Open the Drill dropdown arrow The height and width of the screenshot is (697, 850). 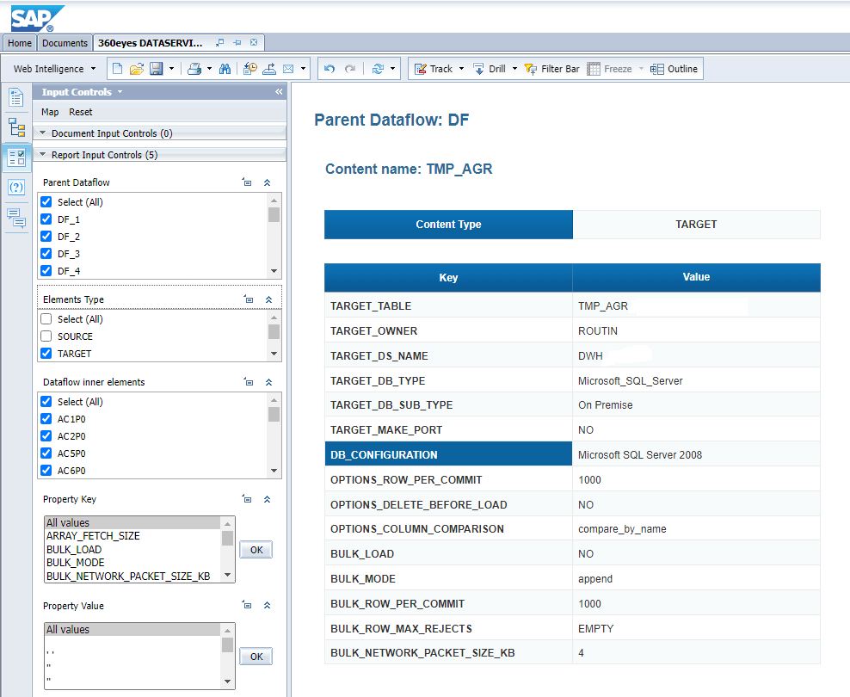(514, 69)
